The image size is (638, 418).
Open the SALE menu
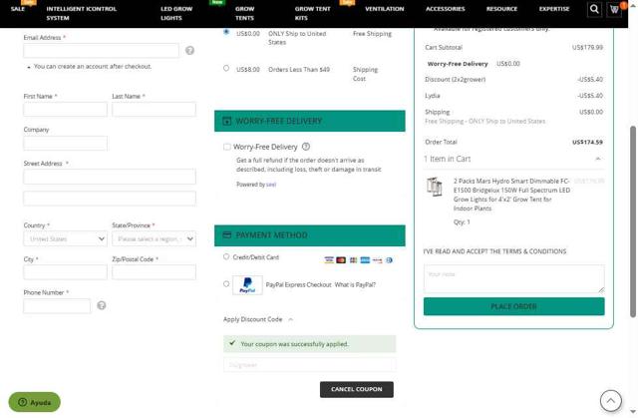18,9
